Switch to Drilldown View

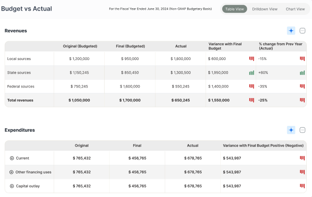click(x=264, y=9)
